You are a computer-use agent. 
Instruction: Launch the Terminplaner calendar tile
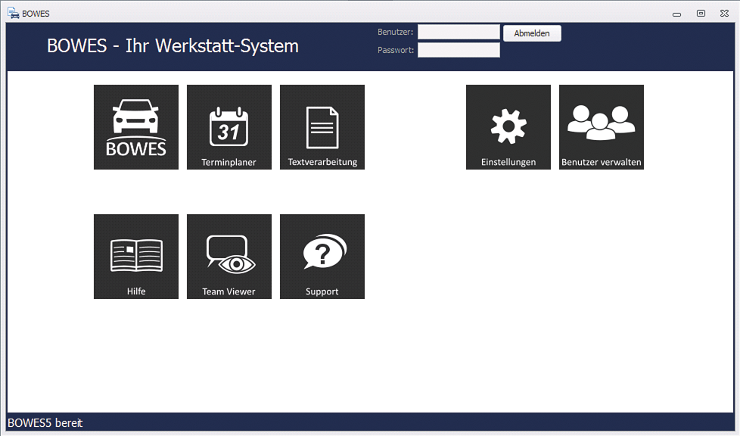(x=229, y=127)
